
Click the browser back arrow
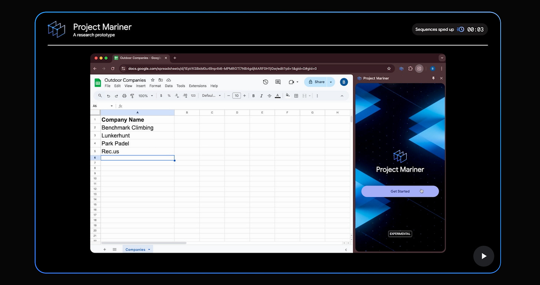click(95, 68)
